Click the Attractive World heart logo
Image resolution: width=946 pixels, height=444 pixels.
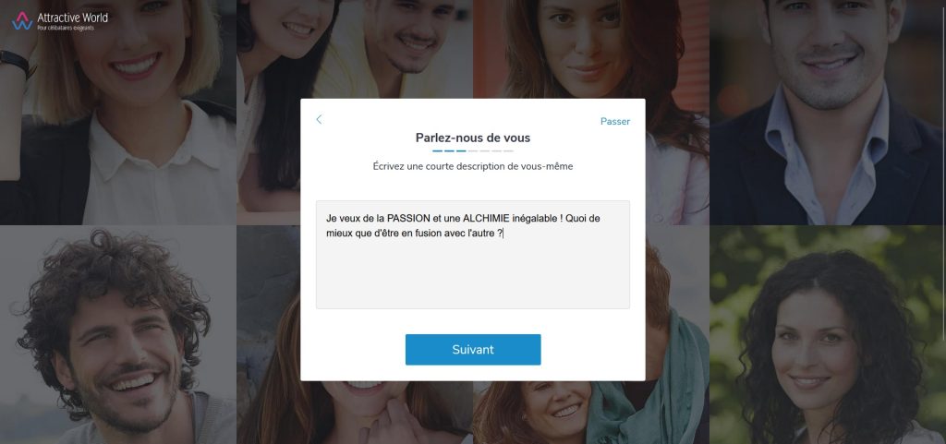tap(22, 21)
